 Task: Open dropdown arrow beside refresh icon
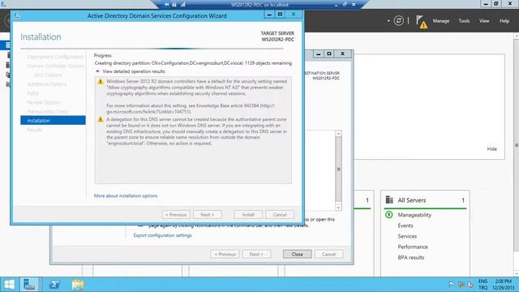[x=388, y=21]
